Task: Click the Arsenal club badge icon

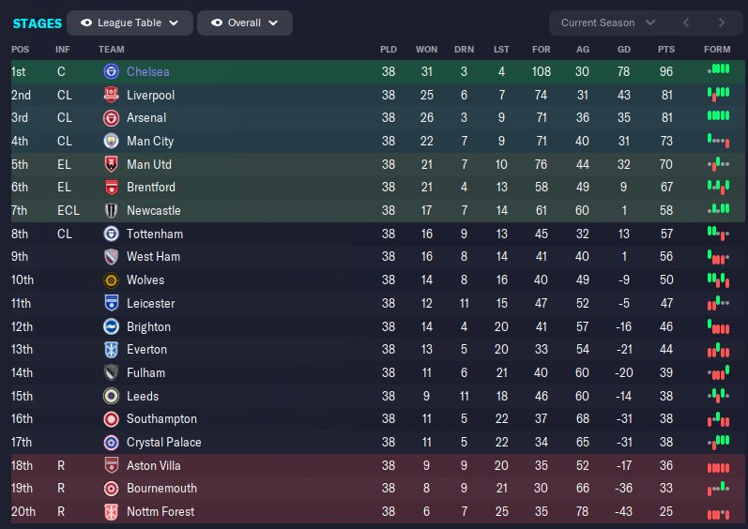Action: [111, 118]
